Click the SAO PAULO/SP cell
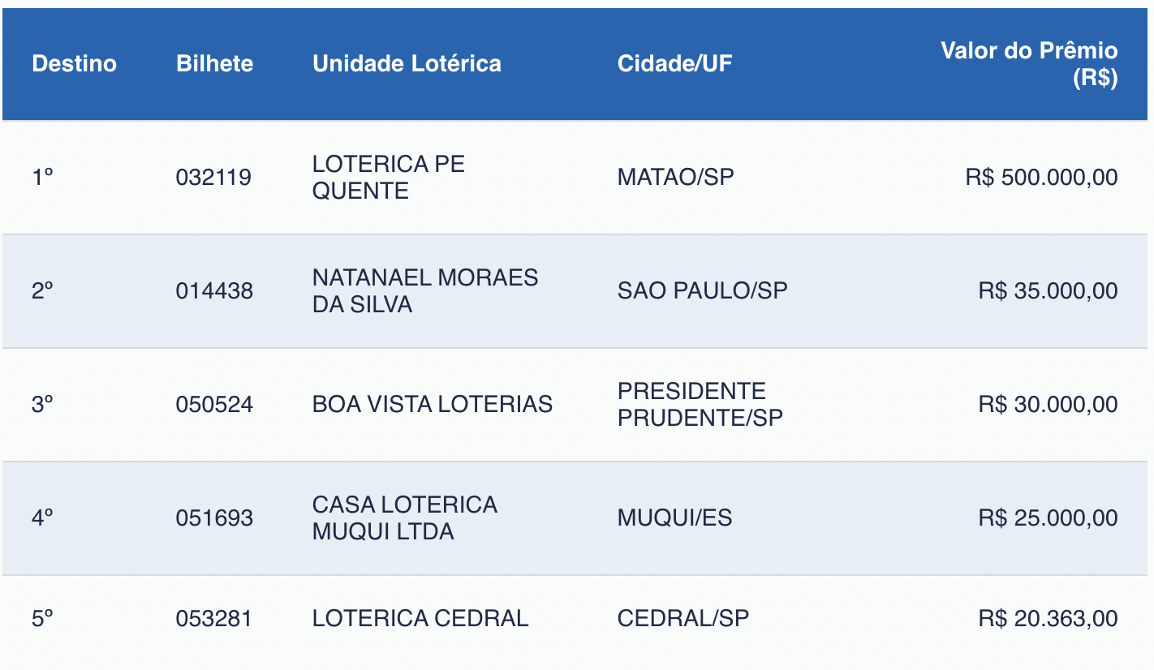The image size is (1154, 670). click(702, 291)
